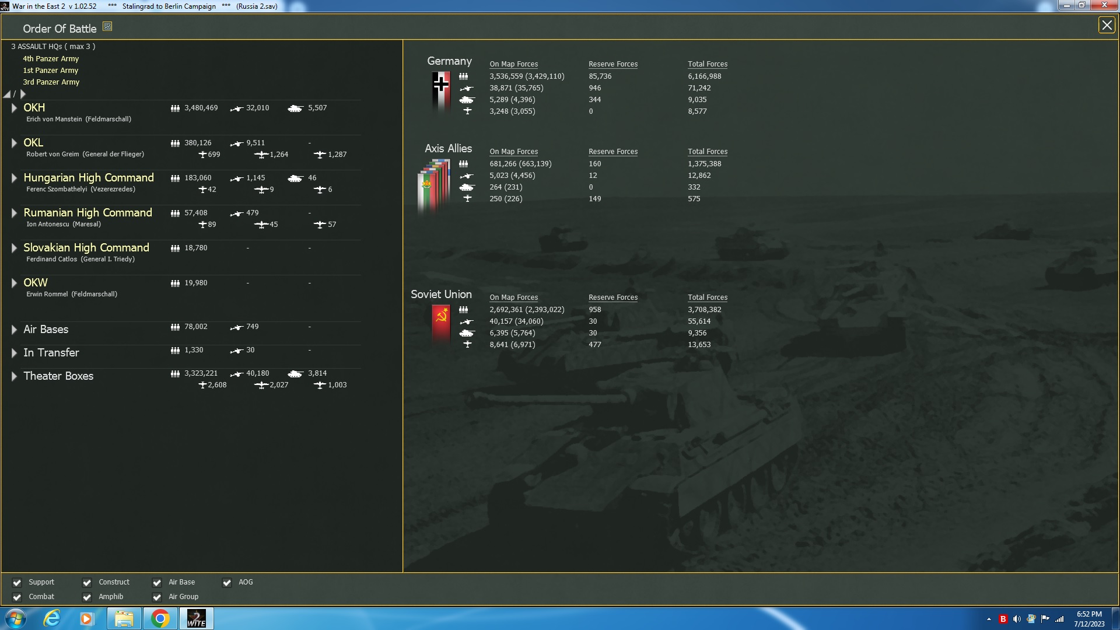Open Google Chrome from taskbar
This screenshot has width=1120, height=630.
160,618
